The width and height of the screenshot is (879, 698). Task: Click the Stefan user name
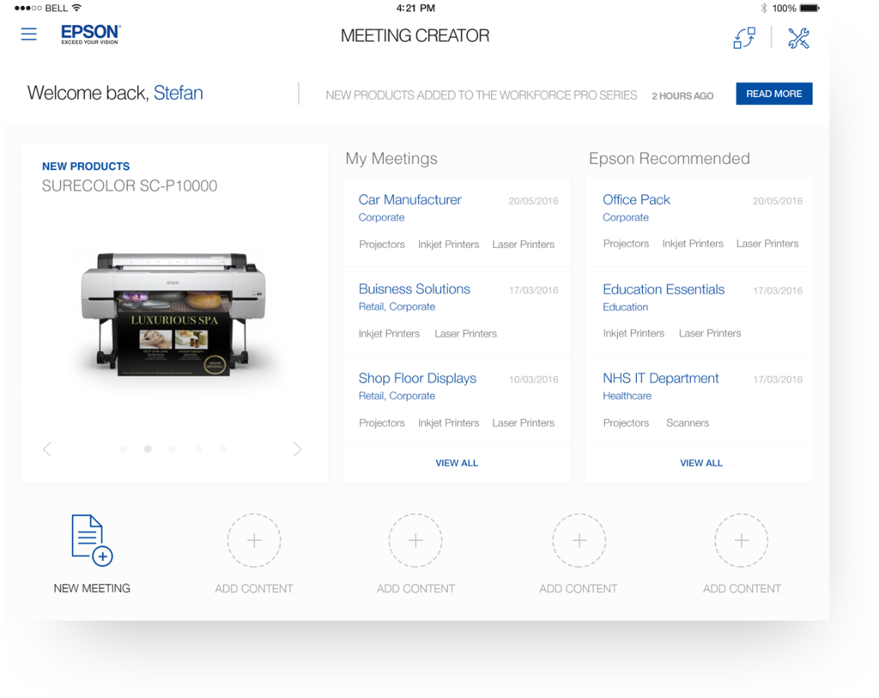(x=179, y=93)
